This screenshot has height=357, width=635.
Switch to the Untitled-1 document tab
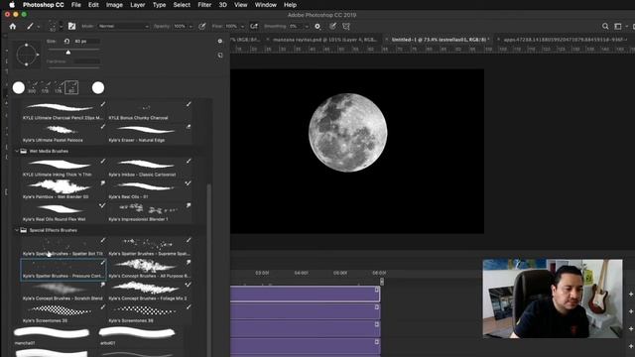(440, 40)
